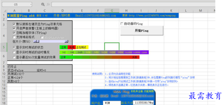Toggle default double-click Ping cell checkbox
This screenshot has height=105, width=224.
coord(14,24)
